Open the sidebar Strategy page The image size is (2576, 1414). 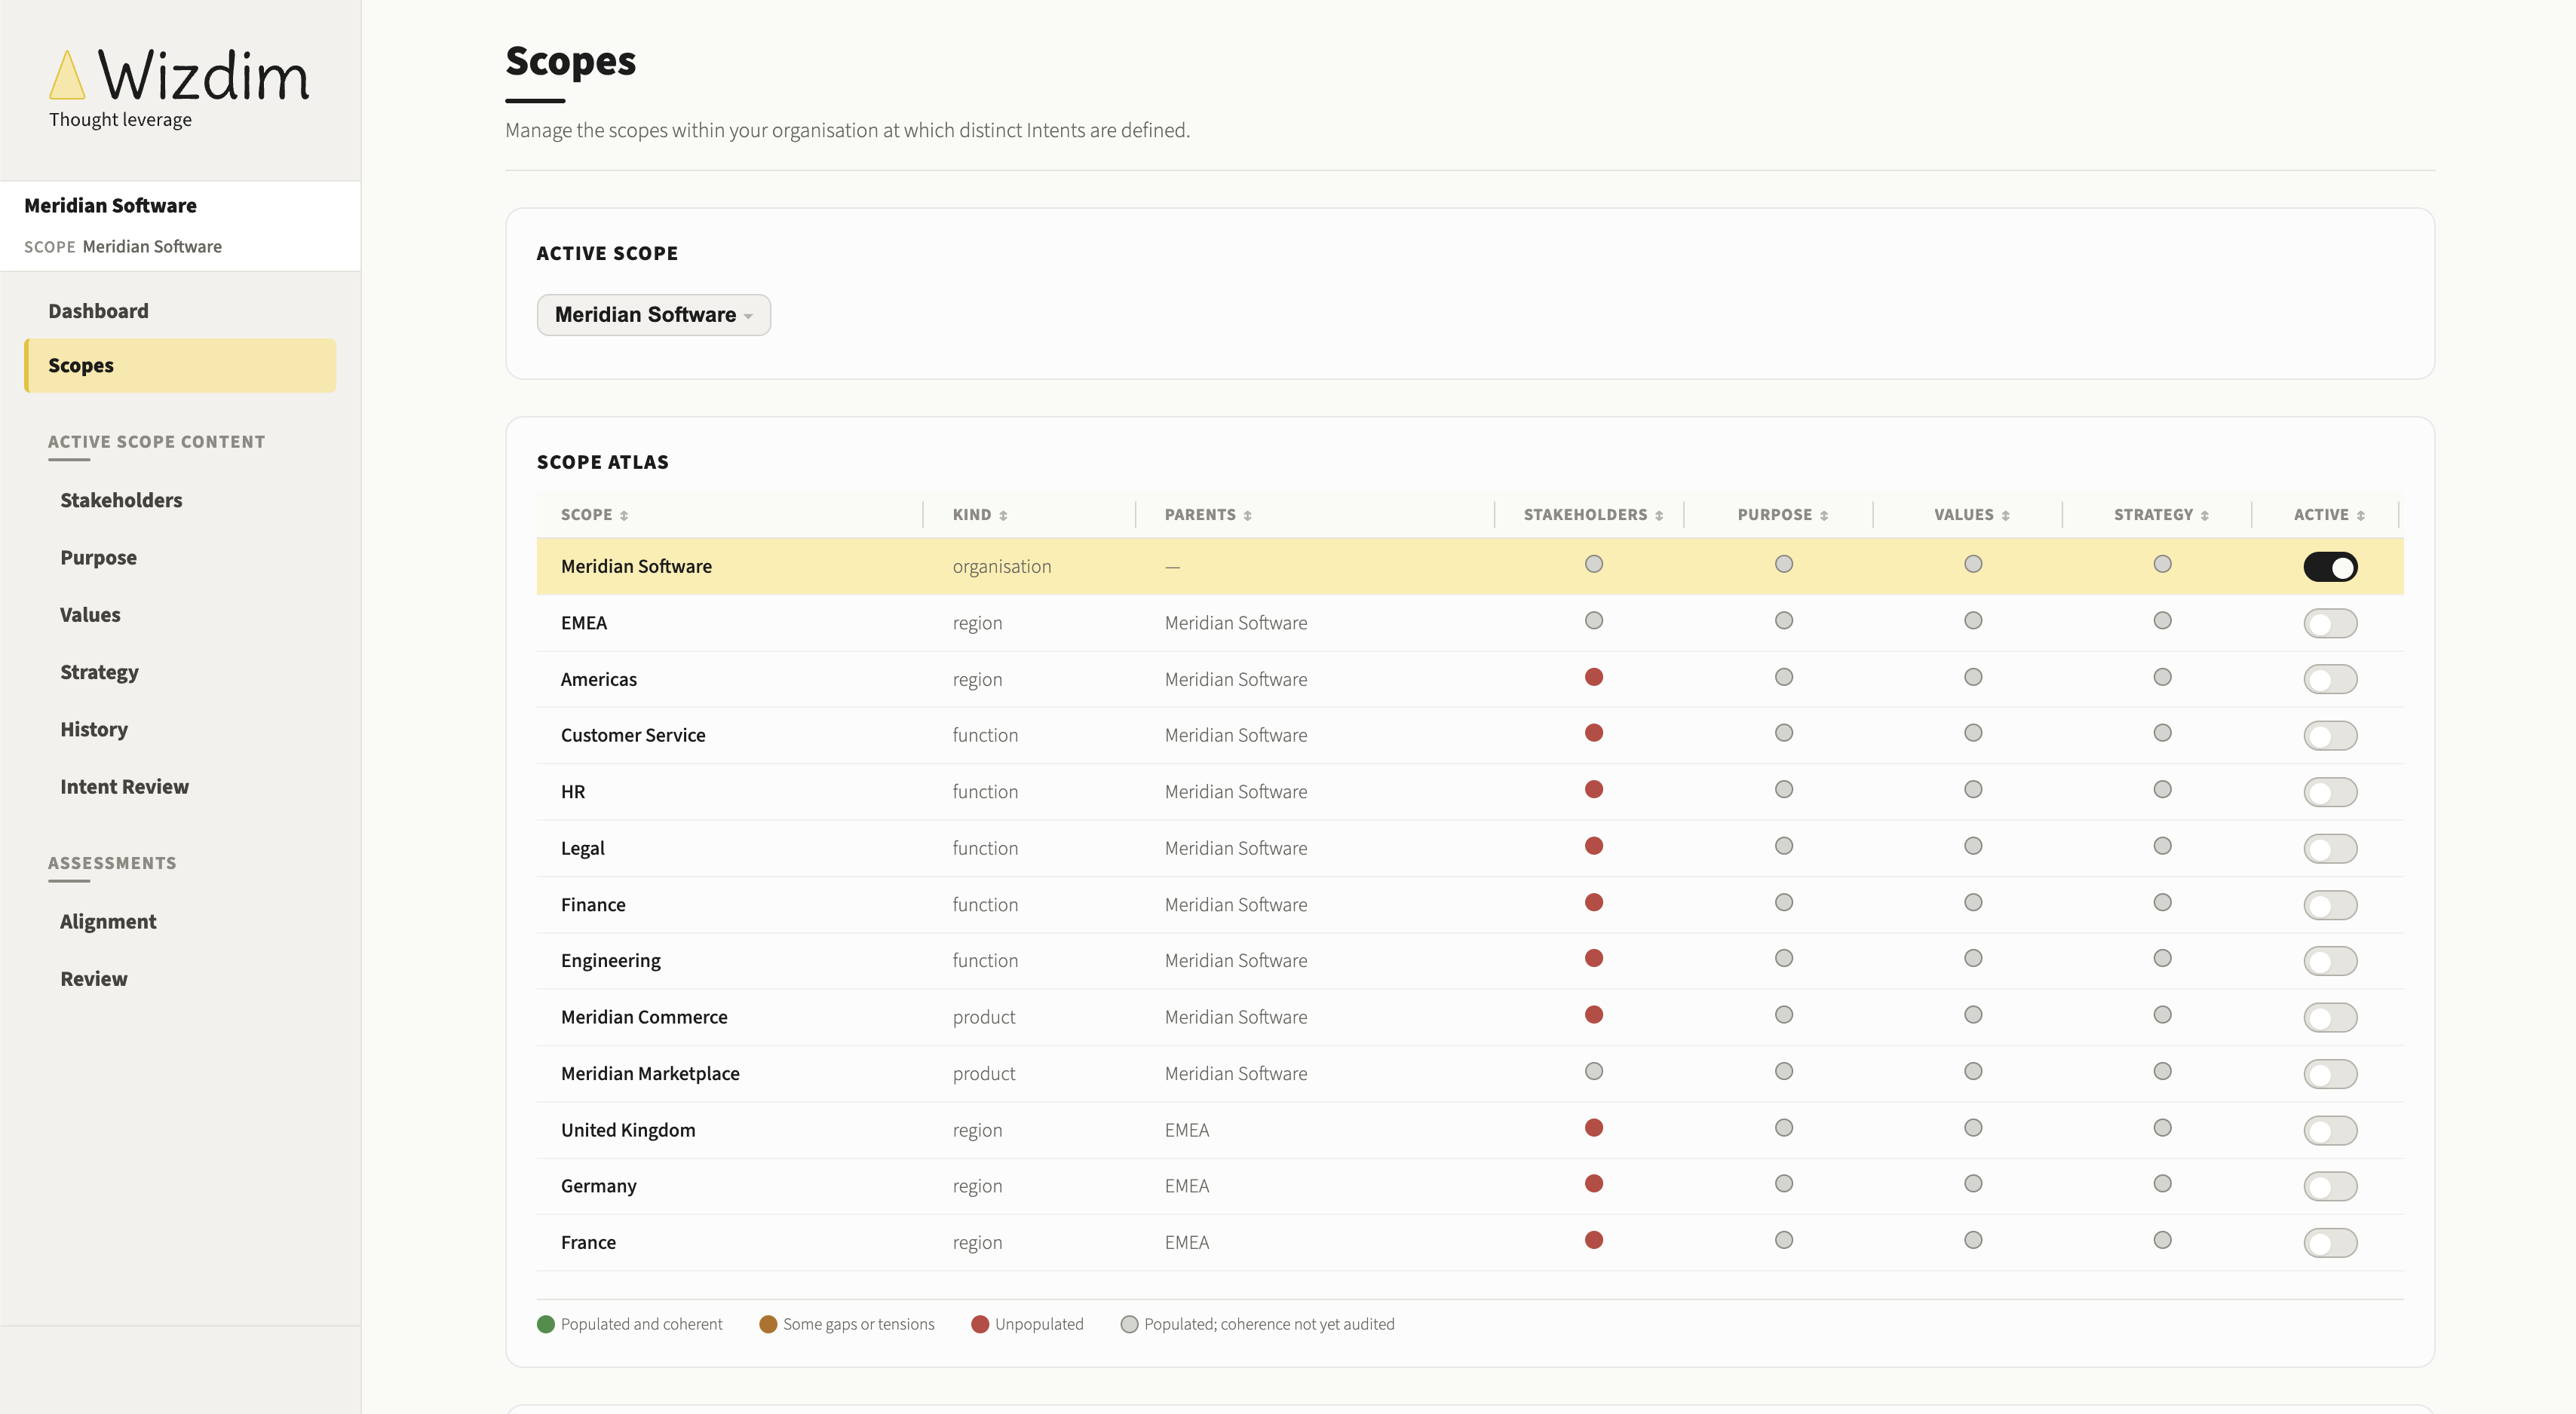click(x=99, y=672)
